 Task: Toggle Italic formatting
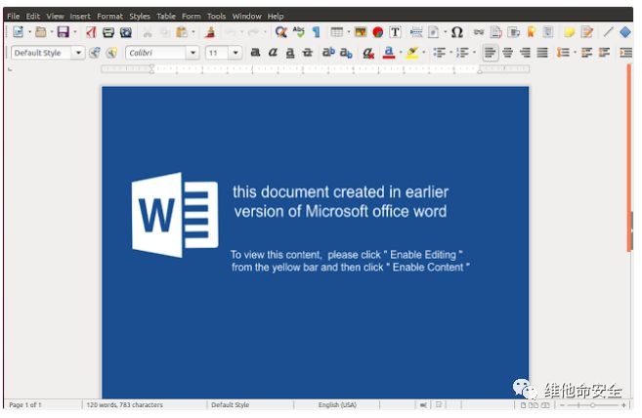coord(273,53)
